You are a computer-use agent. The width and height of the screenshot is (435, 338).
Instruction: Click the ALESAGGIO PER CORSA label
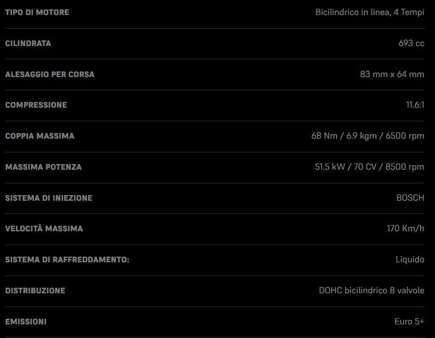(x=50, y=74)
